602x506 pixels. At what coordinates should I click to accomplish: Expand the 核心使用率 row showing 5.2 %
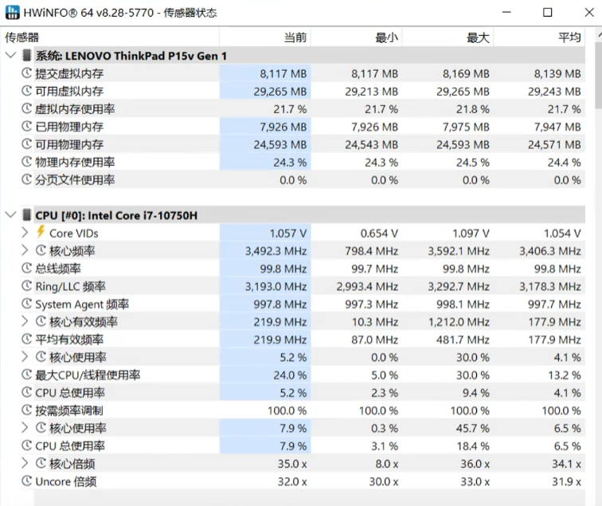[25, 357]
